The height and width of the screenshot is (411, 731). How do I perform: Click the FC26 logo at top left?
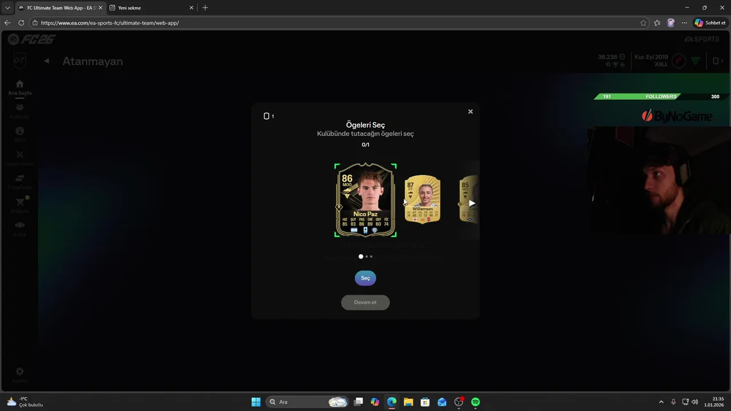point(31,39)
